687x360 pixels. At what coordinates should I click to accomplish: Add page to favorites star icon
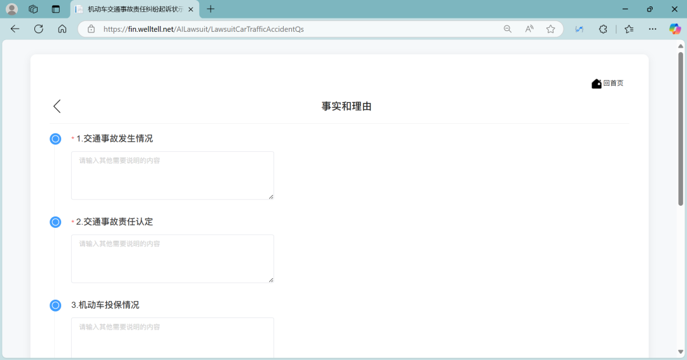[x=550, y=29]
